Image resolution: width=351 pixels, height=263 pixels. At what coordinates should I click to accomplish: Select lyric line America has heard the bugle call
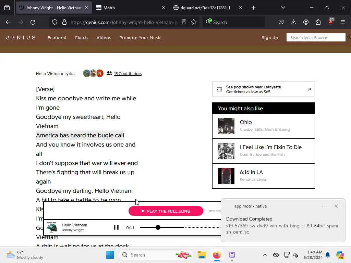tap(80, 135)
